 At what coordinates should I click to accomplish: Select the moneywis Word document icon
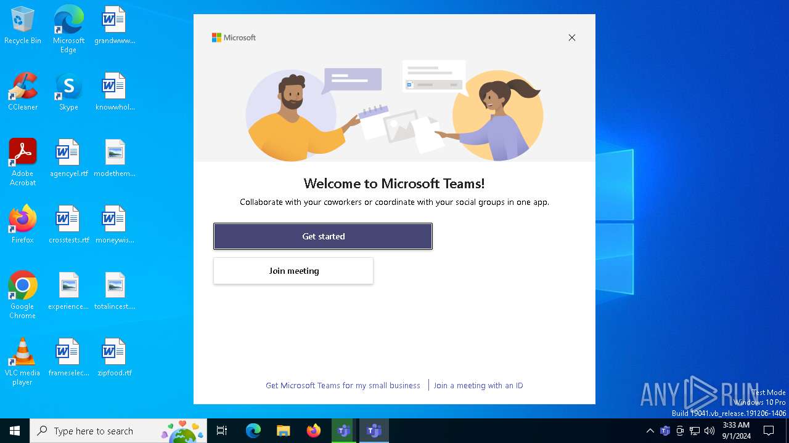115,225
